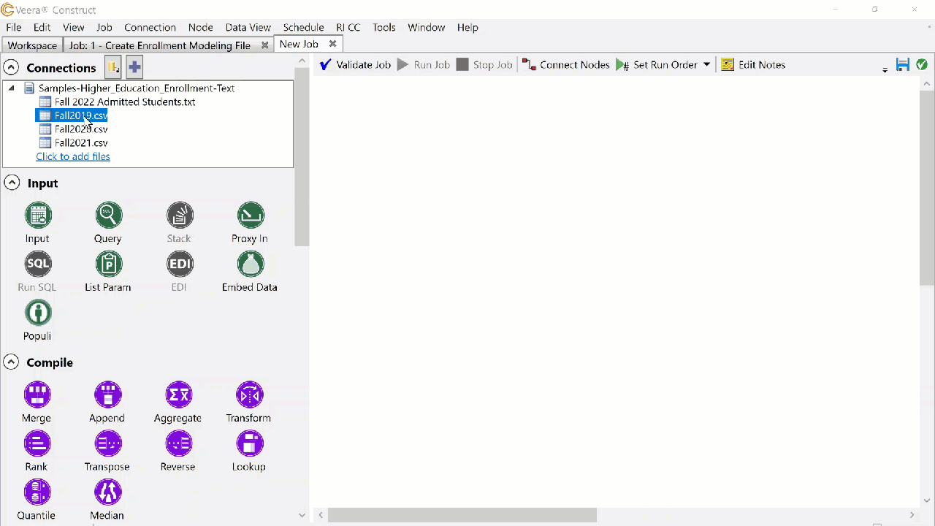Viewport: 935px width, 526px height.
Task: Click the blue save disk icon
Action: [903, 64]
